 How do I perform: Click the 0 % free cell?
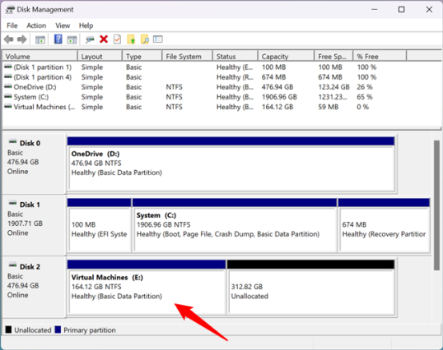pos(362,107)
